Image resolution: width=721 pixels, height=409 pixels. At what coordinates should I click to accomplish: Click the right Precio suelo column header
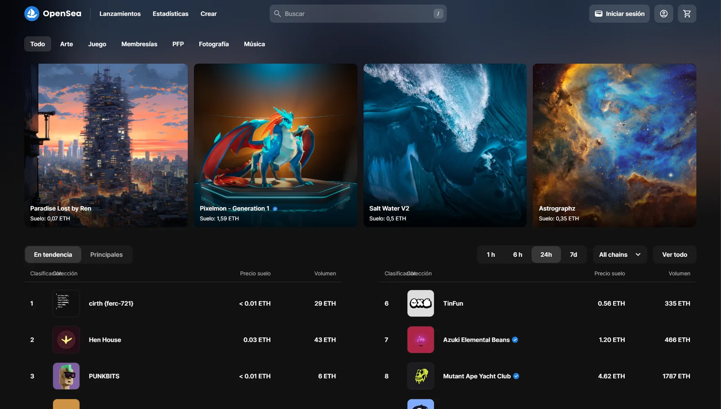tap(610, 273)
